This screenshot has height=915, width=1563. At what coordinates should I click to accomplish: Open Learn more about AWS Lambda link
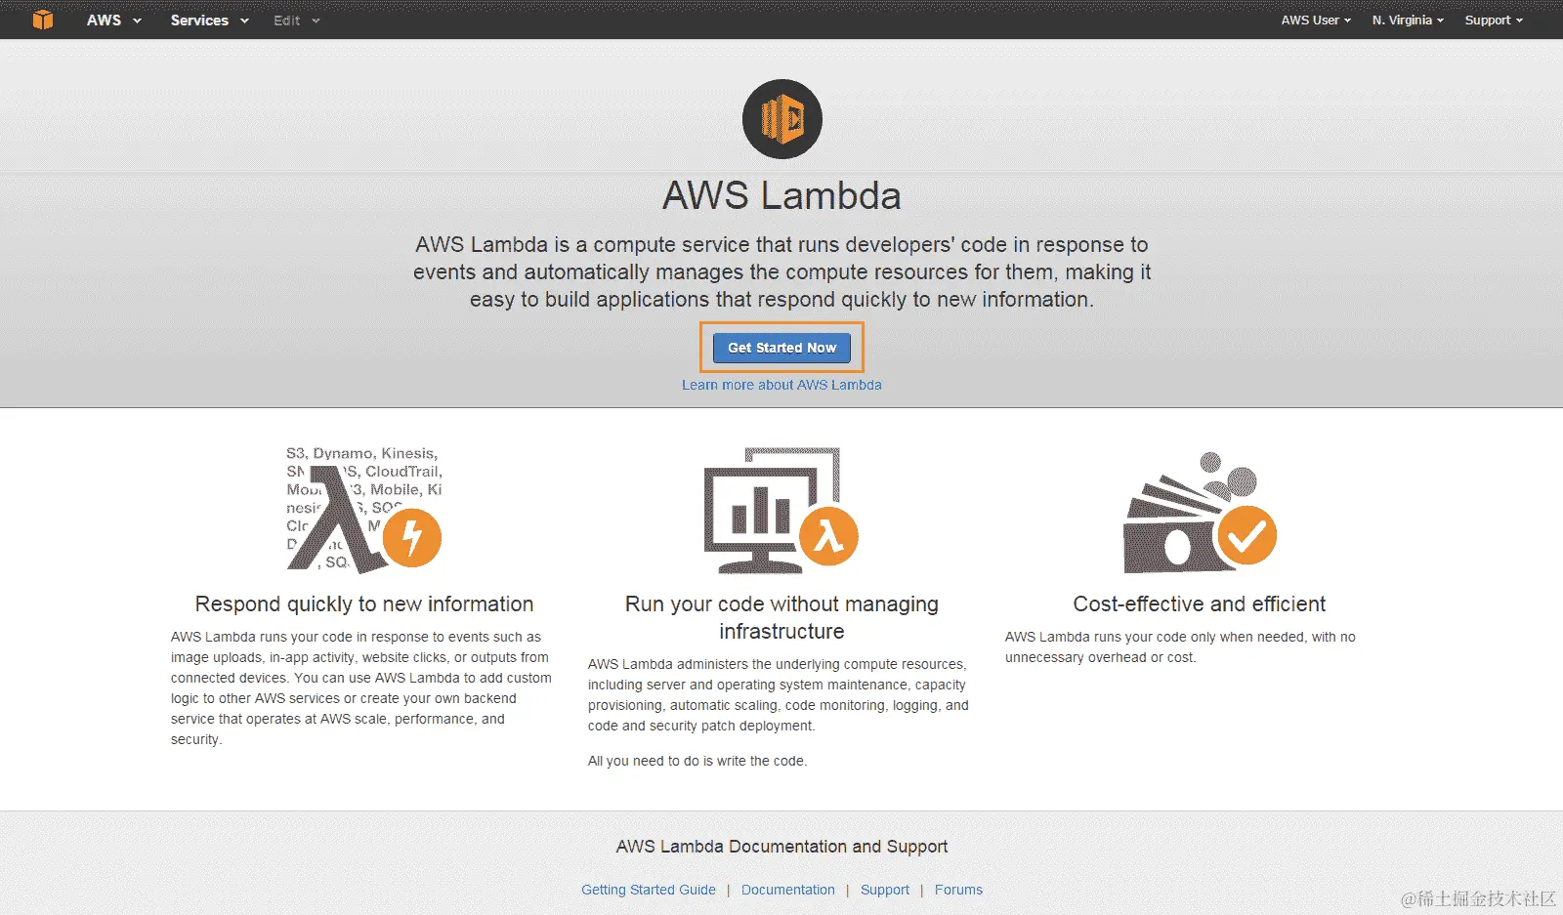[x=781, y=385]
